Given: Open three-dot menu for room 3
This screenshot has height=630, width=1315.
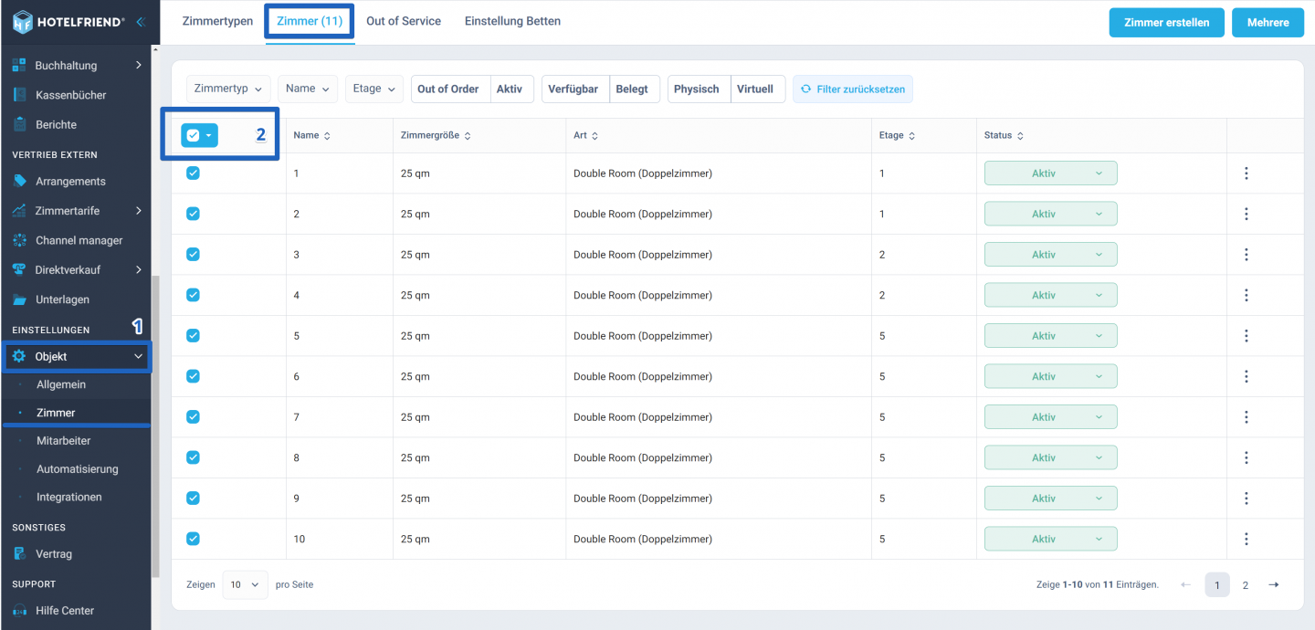Looking at the screenshot, I should pyautogui.click(x=1247, y=255).
